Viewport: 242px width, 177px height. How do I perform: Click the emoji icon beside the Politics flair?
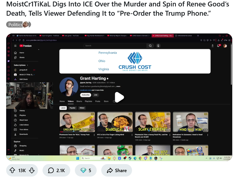click(x=26, y=24)
